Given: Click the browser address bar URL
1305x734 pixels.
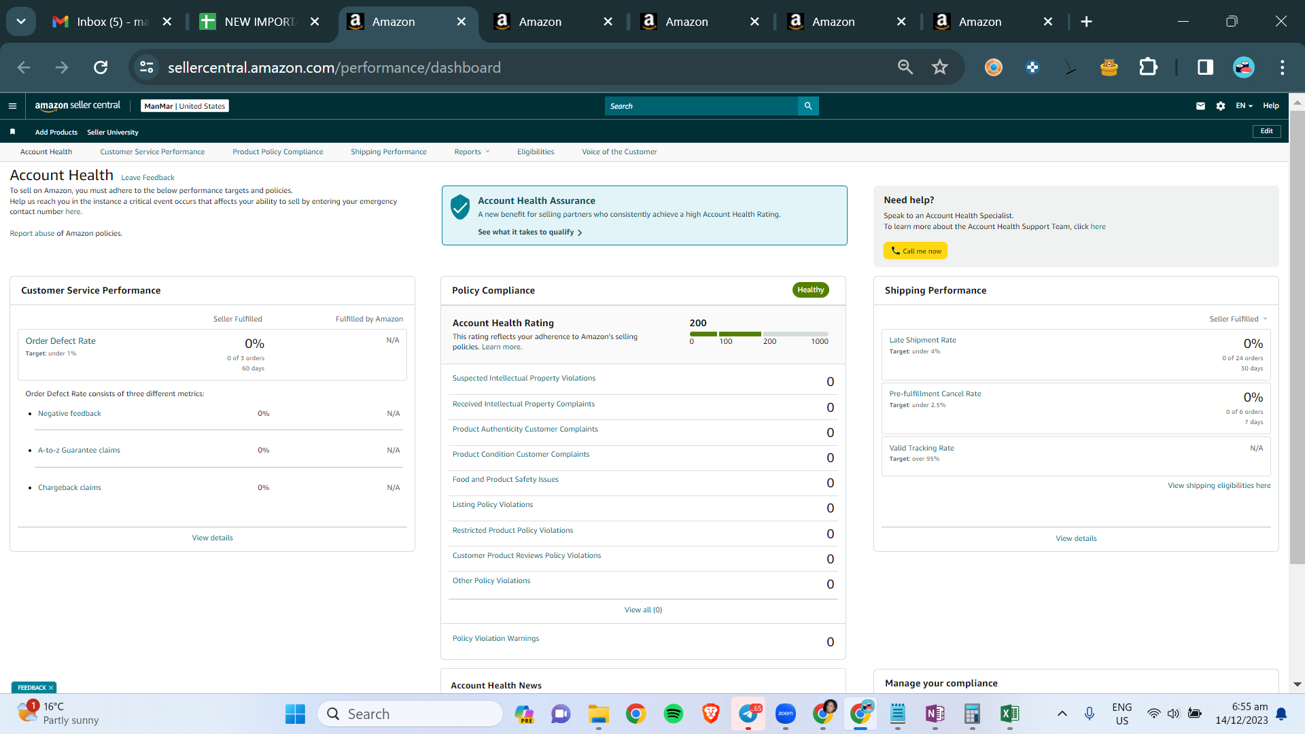Looking at the screenshot, I should [334, 67].
